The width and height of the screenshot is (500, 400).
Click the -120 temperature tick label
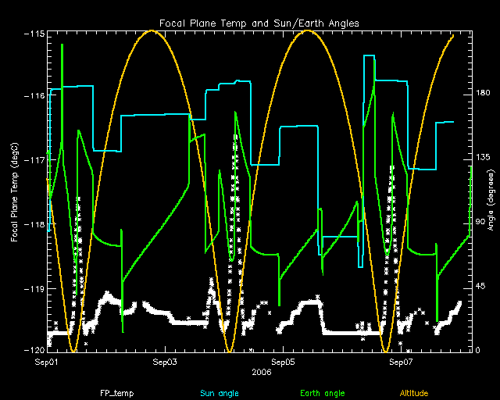pos(33,350)
